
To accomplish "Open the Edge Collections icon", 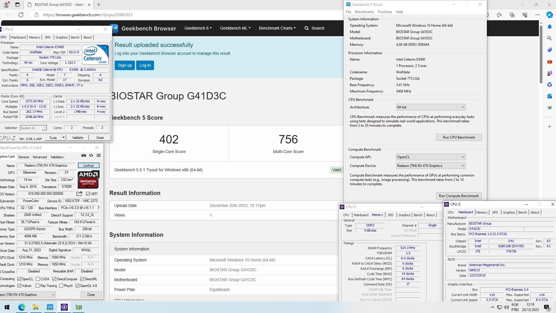I will [512, 15].
